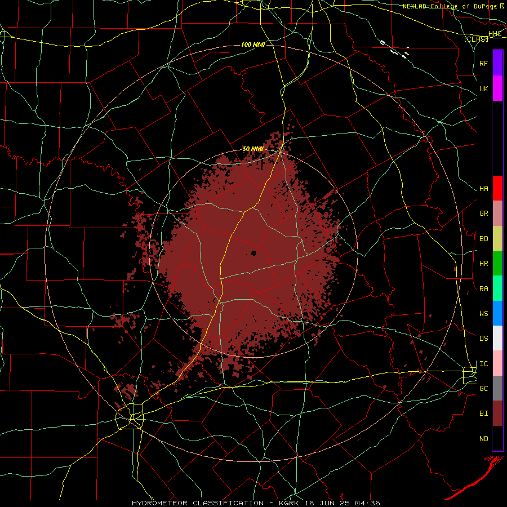Click the 'RF' legend label

pyautogui.click(x=483, y=63)
